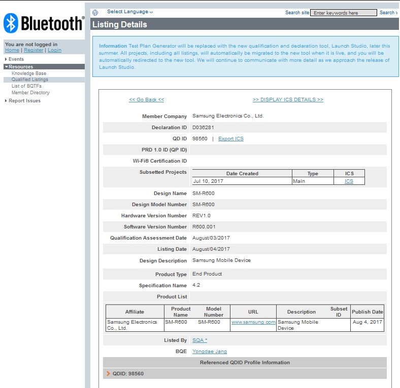The width and height of the screenshot is (400, 388).
Task: Select the Declaration ID value D036281
Action: [x=203, y=127]
